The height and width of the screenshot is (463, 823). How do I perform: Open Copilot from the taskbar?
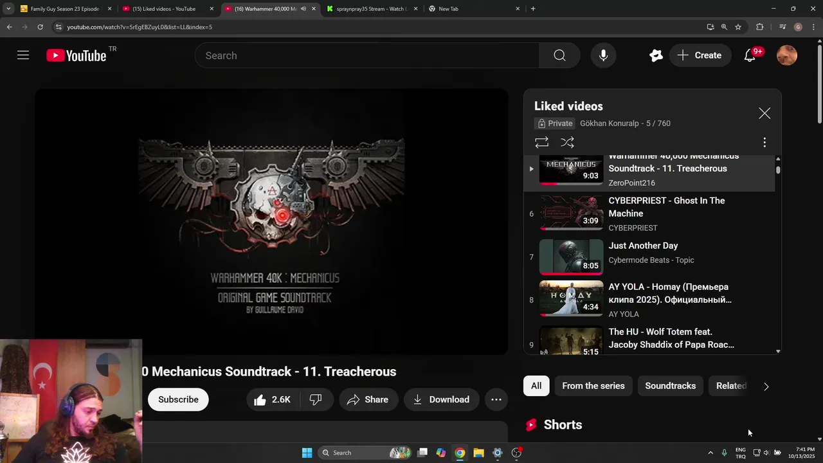coord(441,453)
